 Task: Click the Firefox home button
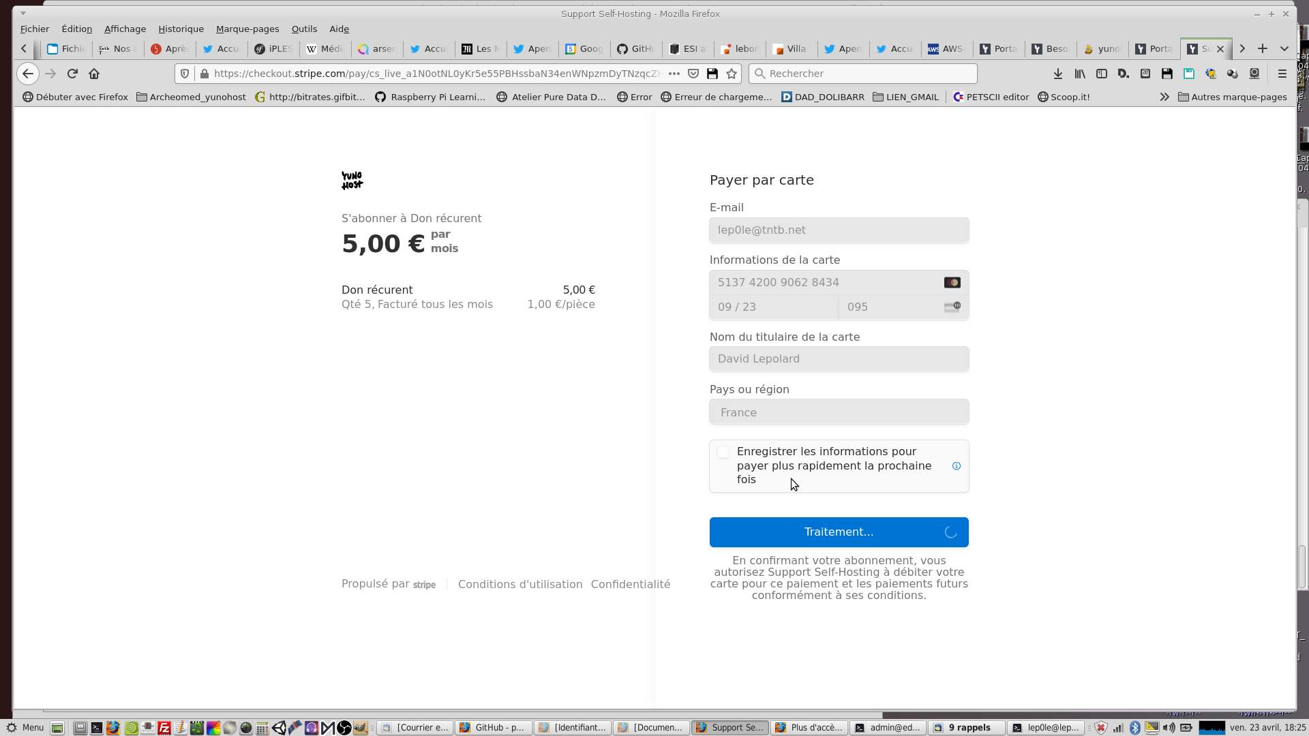coord(94,74)
